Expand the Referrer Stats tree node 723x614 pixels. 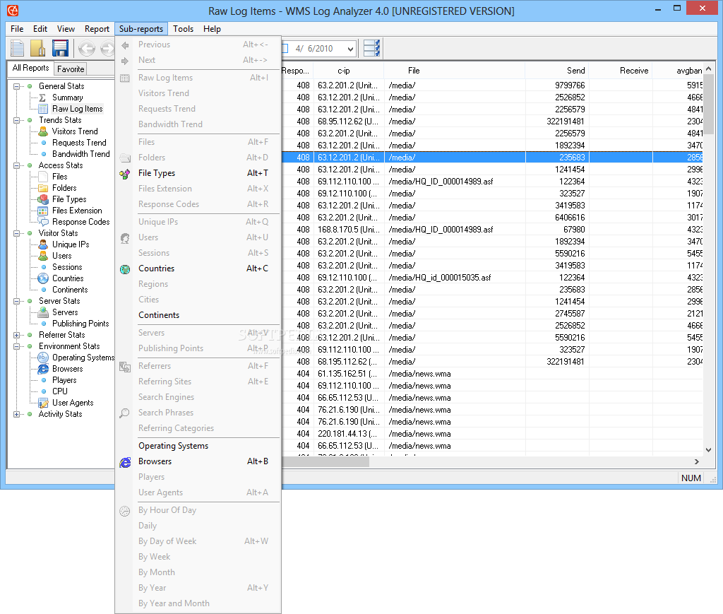coord(17,336)
